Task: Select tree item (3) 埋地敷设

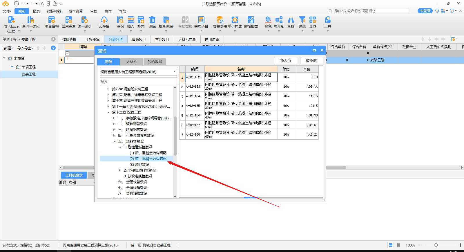Action: tap(139, 165)
